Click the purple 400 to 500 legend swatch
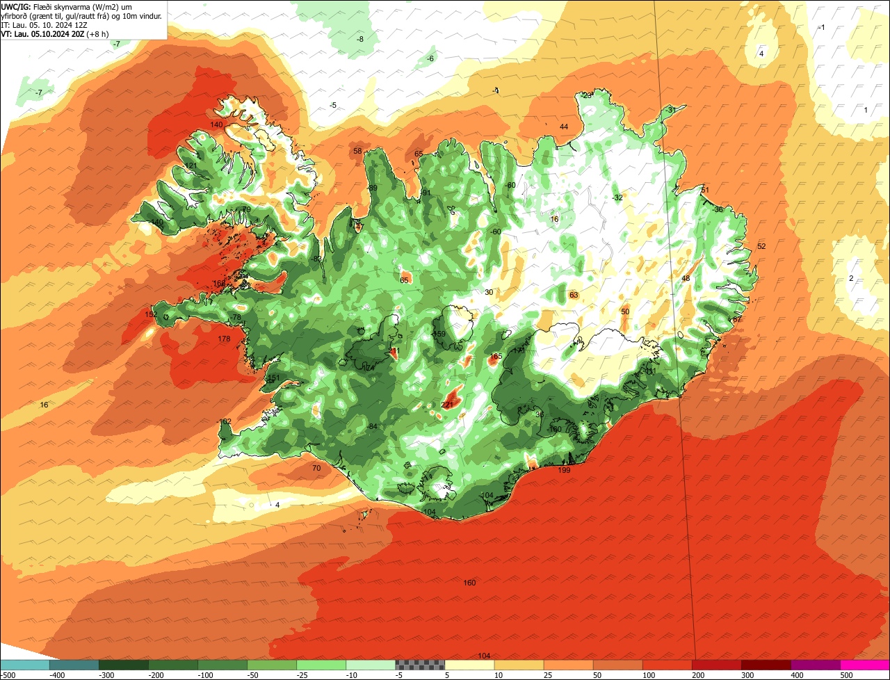Viewport: 890px width, 680px height. click(x=815, y=665)
